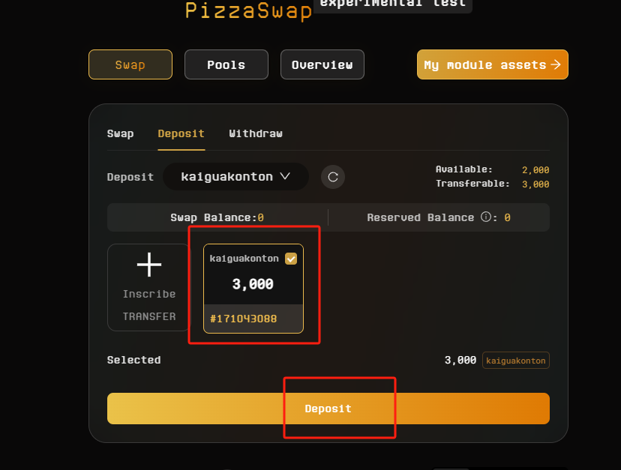Image resolution: width=621 pixels, height=470 pixels.
Task: Click the plus icon to Inscribe TRANSFER
Action: pyautogui.click(x=149, y=265)
